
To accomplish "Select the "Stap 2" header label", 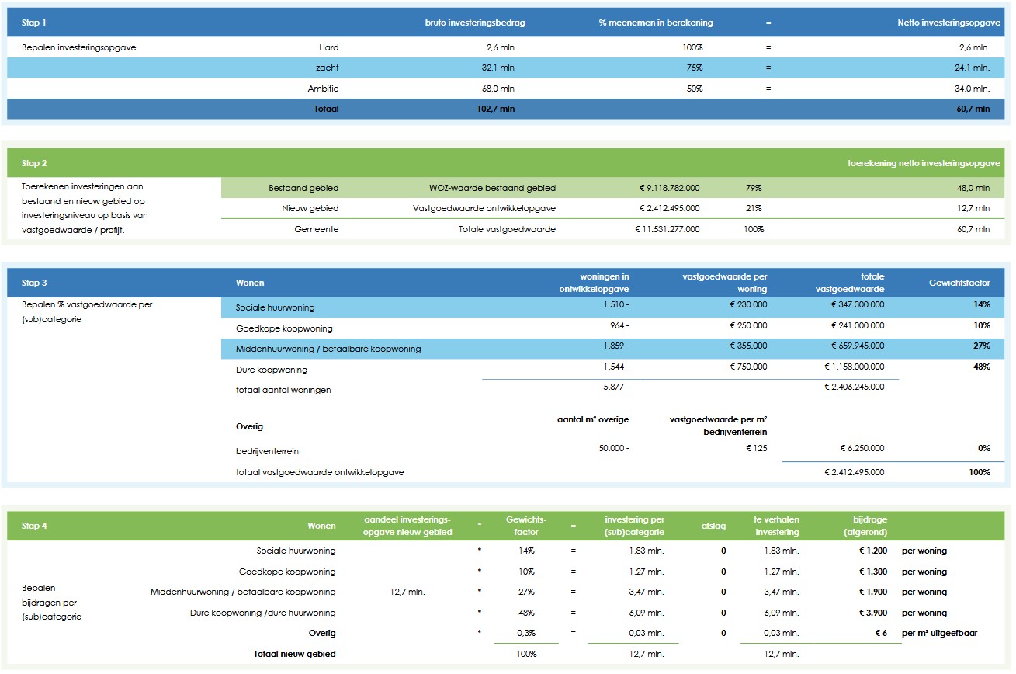I will click(34, 164).
